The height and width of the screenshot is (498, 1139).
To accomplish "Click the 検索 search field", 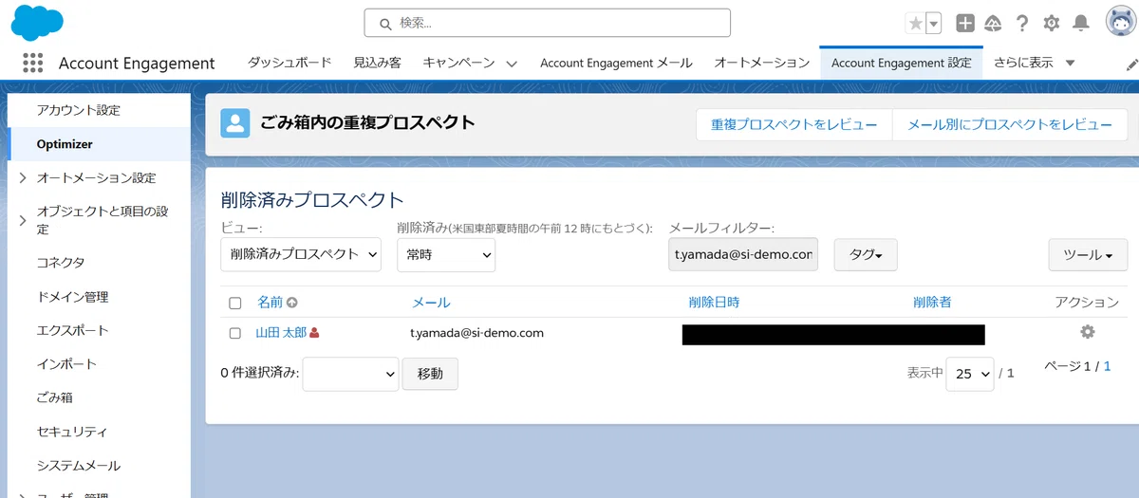I will coord(547,23).
